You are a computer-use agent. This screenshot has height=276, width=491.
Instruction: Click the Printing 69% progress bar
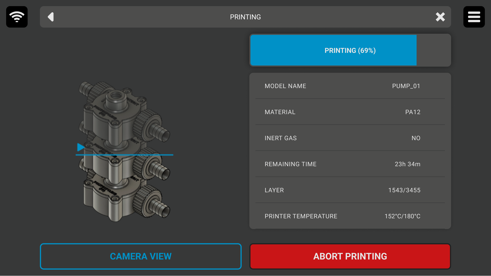click(350, 50)
